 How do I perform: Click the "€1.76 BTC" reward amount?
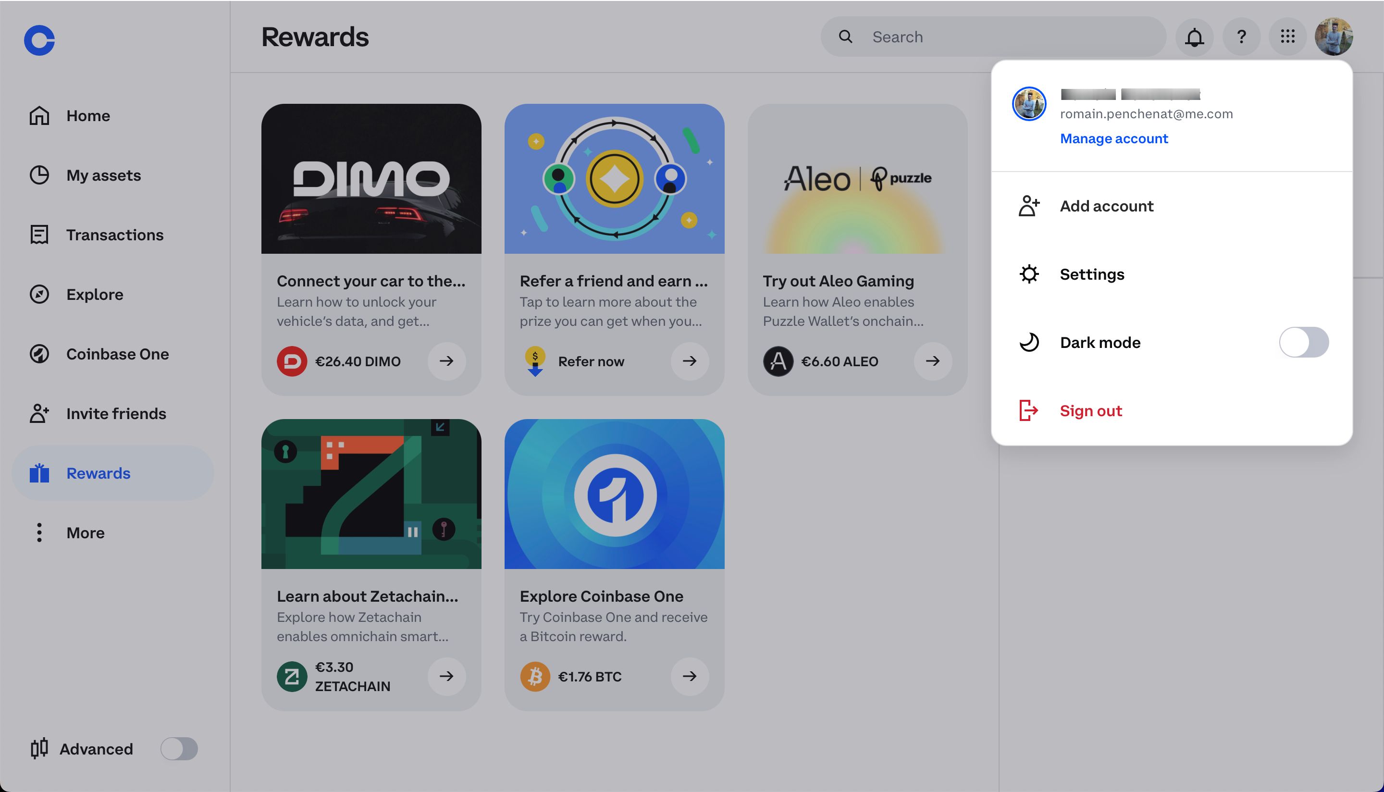click(590, 677)
